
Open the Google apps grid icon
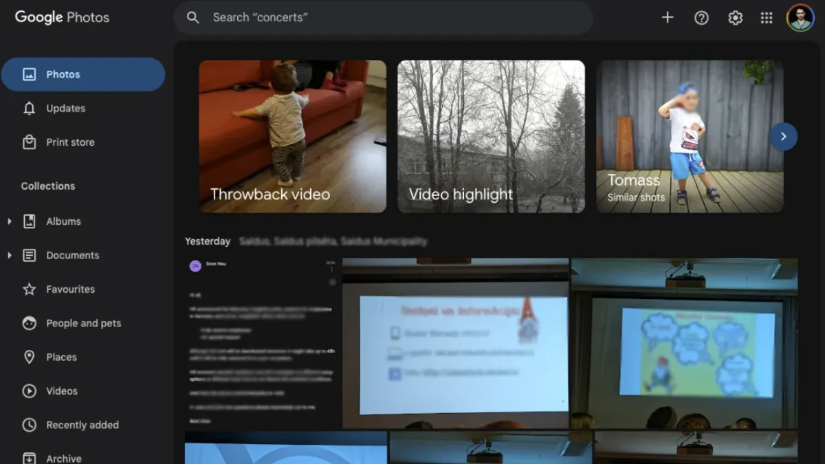click(767, 18)
